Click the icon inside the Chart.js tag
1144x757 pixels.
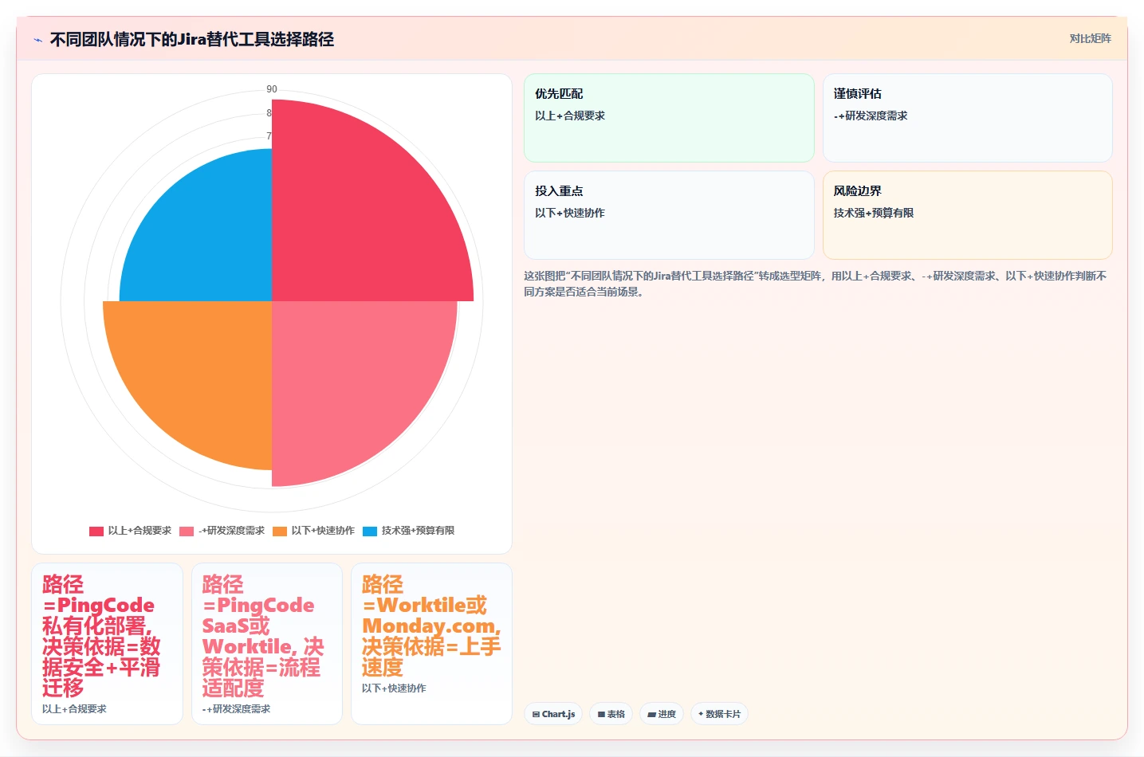(536, 715)
